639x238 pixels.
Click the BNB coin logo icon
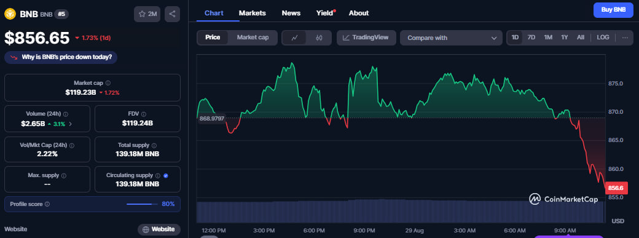pos(10,14)
